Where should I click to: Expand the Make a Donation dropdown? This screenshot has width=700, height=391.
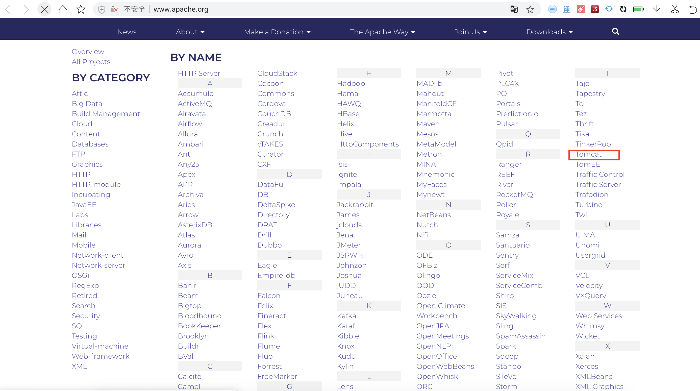[x=277, y=32]
